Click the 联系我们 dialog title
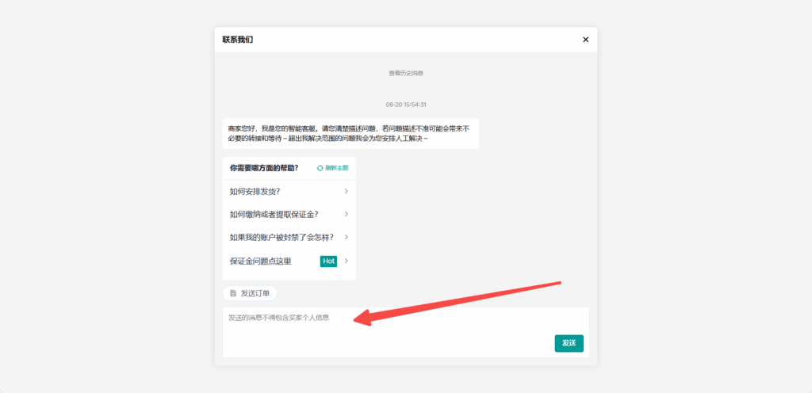Screen dimensions: 812x393 click(x=238, y=40)
